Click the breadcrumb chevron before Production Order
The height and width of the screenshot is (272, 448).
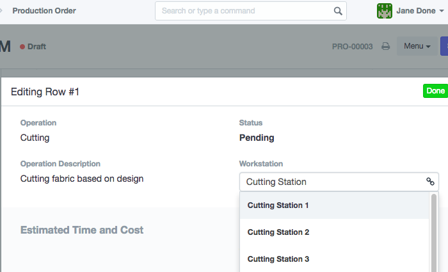coord(2,11)
